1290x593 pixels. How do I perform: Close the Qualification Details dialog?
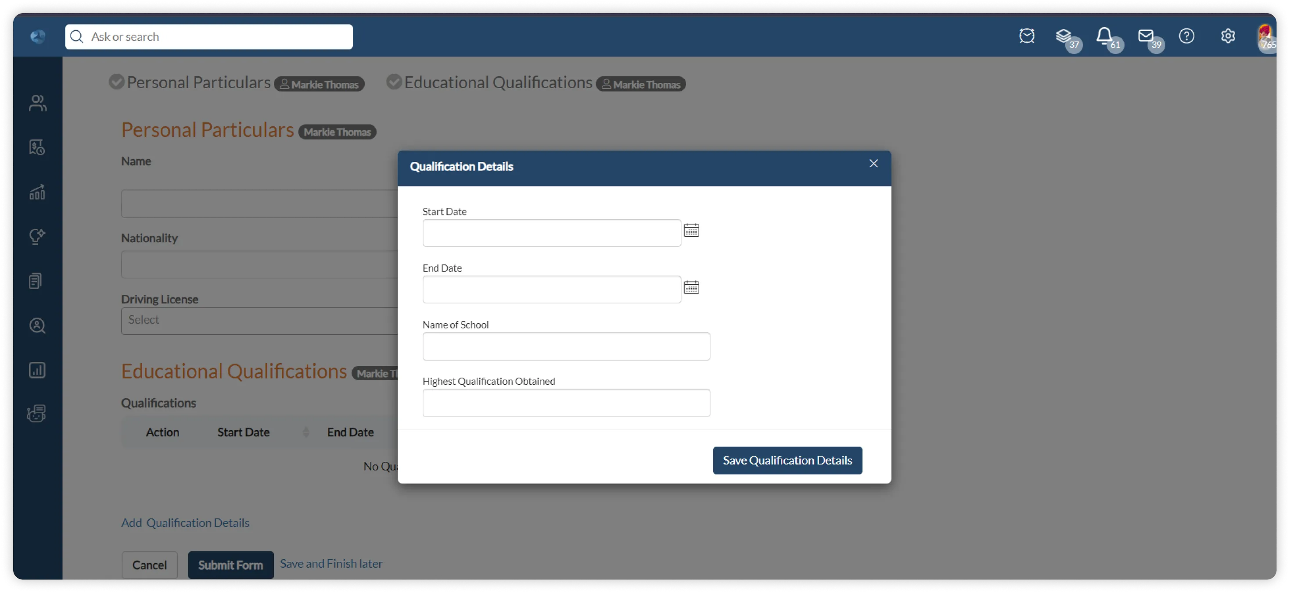tap(873, 164)
